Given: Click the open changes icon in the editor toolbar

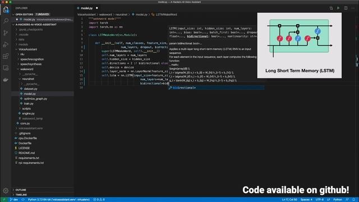Looking at the screenshot, I should [331, 8].
